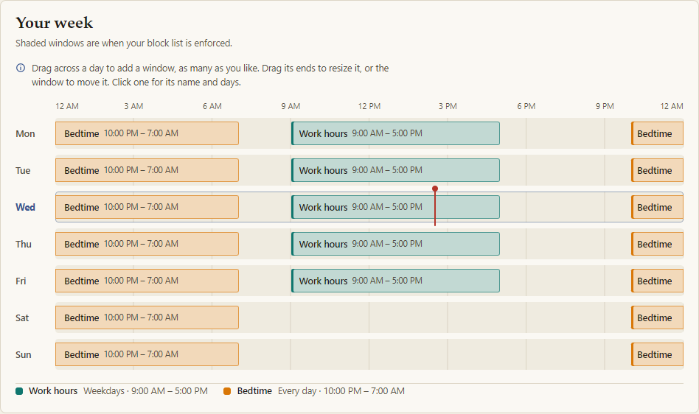Select Thursday's late-night Bedtime block
This screenshot has width=699, height=414.
(657, 245)
